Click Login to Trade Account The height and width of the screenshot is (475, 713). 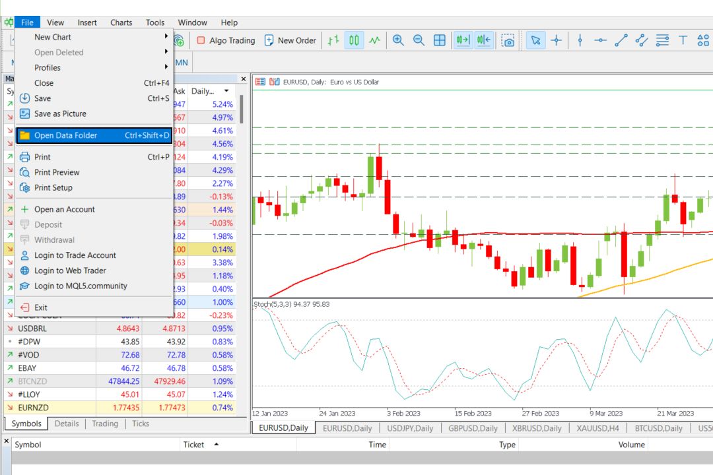(x=94, y=255)
